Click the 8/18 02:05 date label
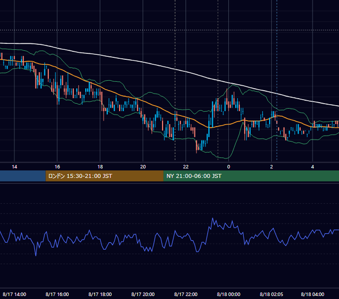The image size is (339, 299). pyautogui.click(x=271, y=294)
